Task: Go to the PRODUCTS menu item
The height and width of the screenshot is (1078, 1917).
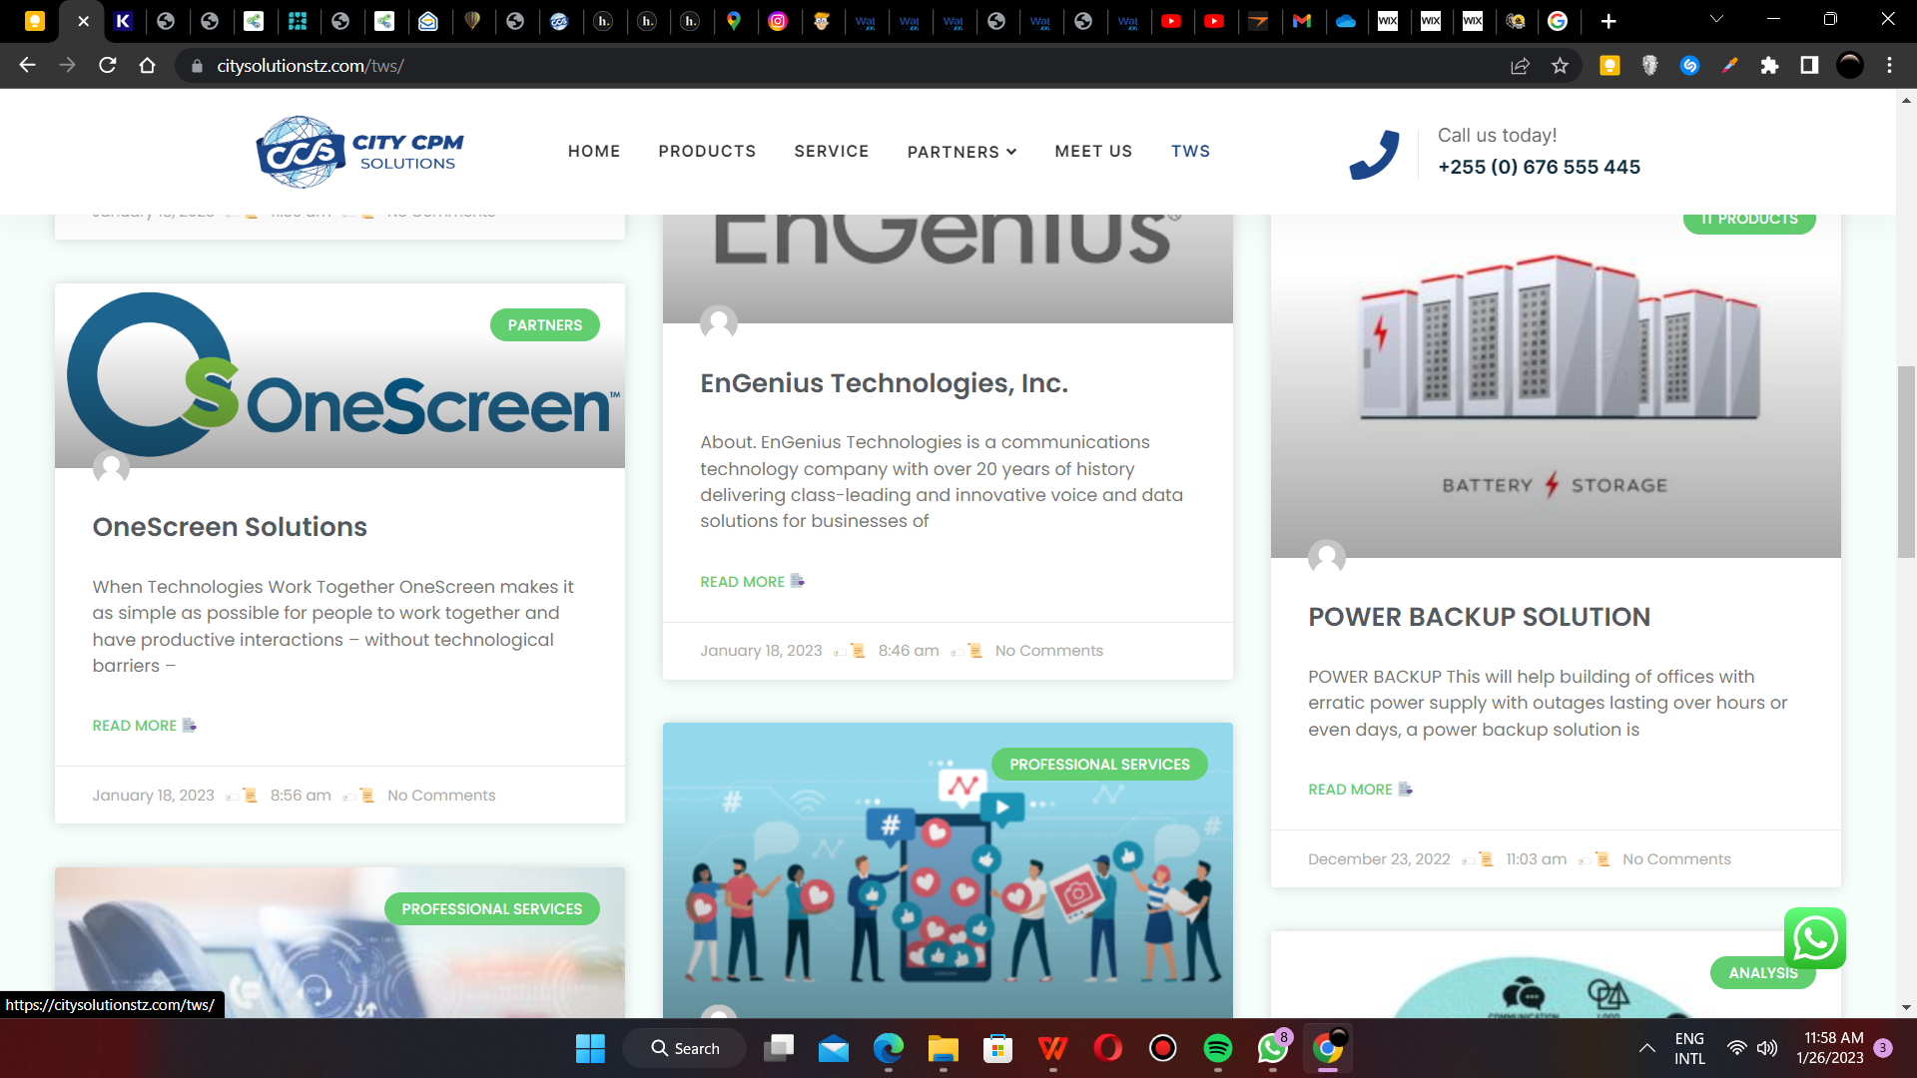Action: [x=707, y=151]
